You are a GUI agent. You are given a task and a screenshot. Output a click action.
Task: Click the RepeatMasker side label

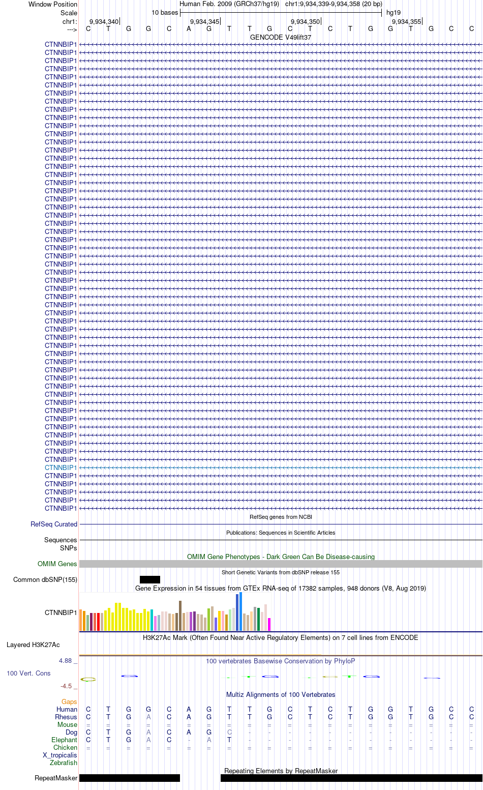(56, 778)
